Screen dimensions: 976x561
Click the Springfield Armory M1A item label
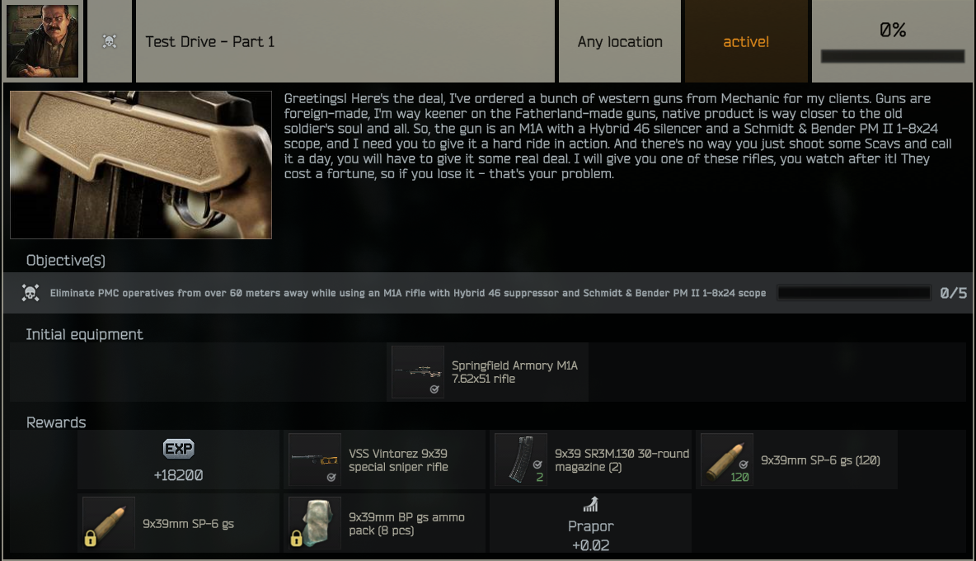(514, 372)
